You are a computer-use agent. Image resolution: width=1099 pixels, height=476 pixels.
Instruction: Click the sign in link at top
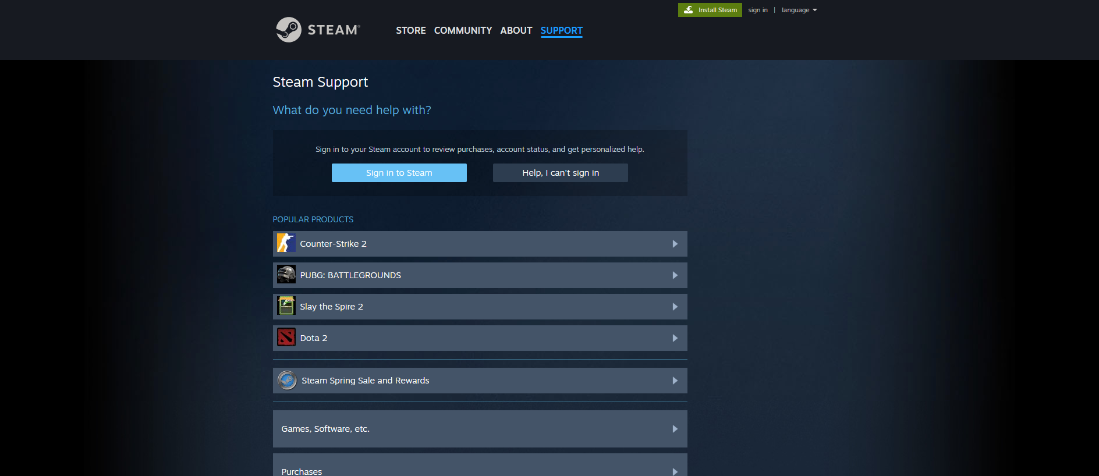758,10
